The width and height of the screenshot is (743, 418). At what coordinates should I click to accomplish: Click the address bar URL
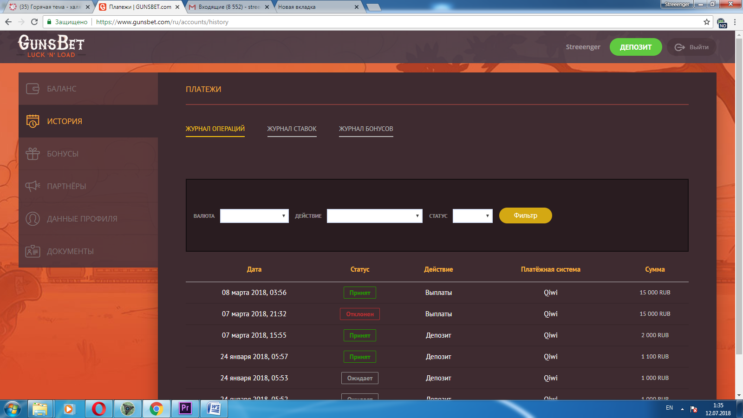click(162, 22)
